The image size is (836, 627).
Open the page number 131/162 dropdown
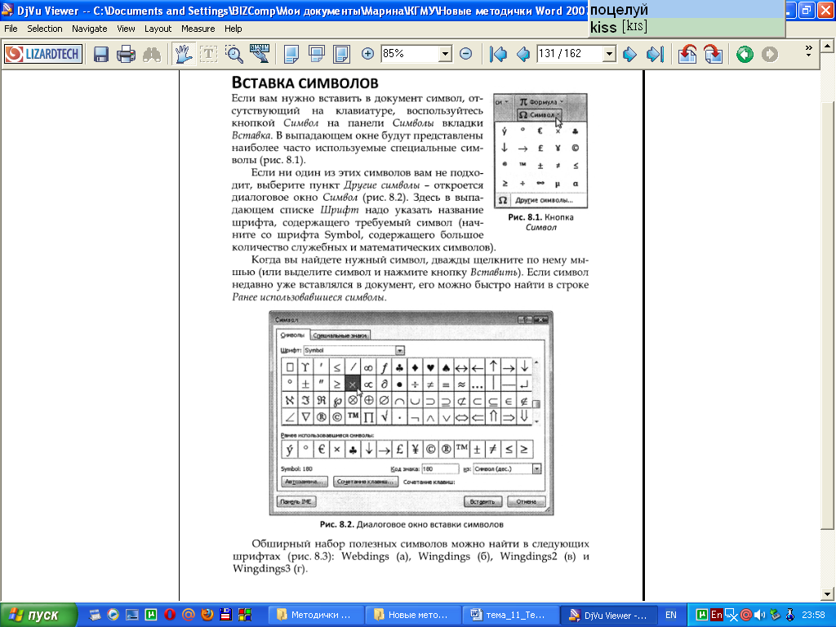(x=609, y=53)
